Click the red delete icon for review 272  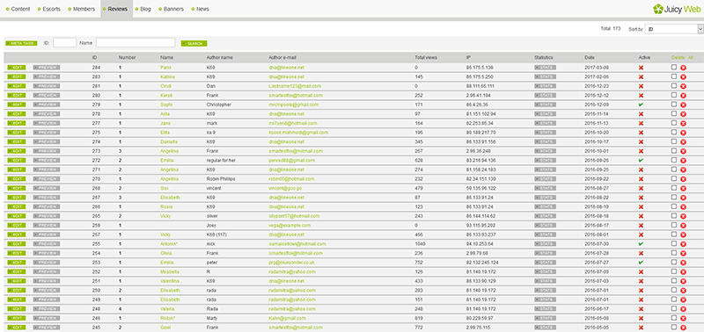pos(684,161)
